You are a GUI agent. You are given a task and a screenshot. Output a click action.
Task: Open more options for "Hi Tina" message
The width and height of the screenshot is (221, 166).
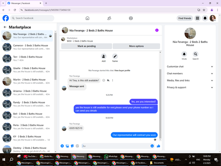pyautogui.click(x=112, y=81)
